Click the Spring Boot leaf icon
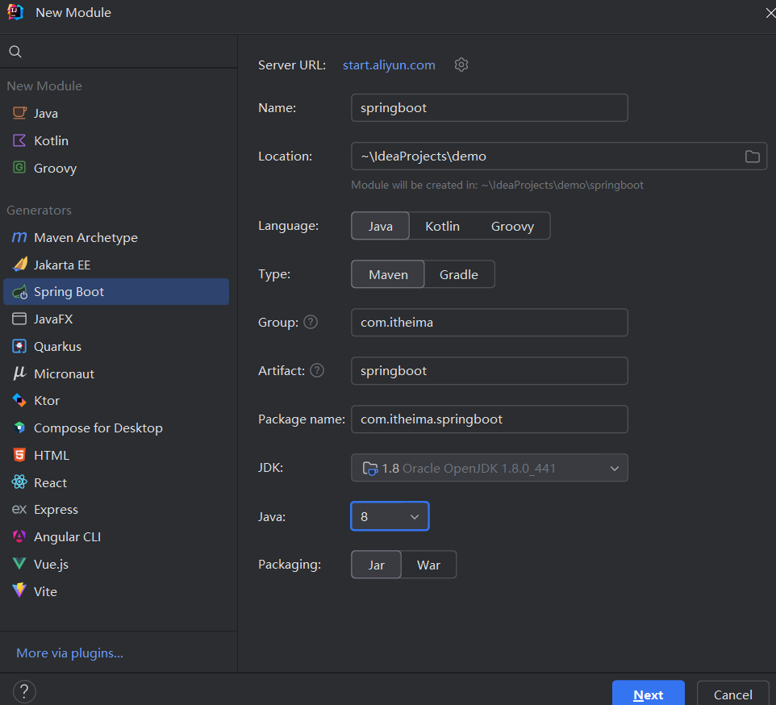The image size is (776, 705). pyautogui.click(x=20, y=292)
